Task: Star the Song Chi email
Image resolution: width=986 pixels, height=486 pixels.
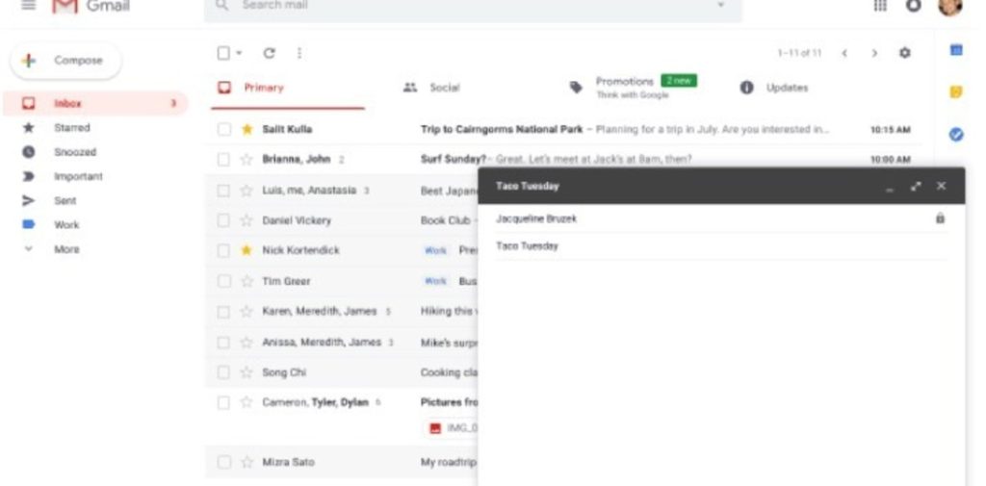Action: pyautogui.click(x=247, y=372)
